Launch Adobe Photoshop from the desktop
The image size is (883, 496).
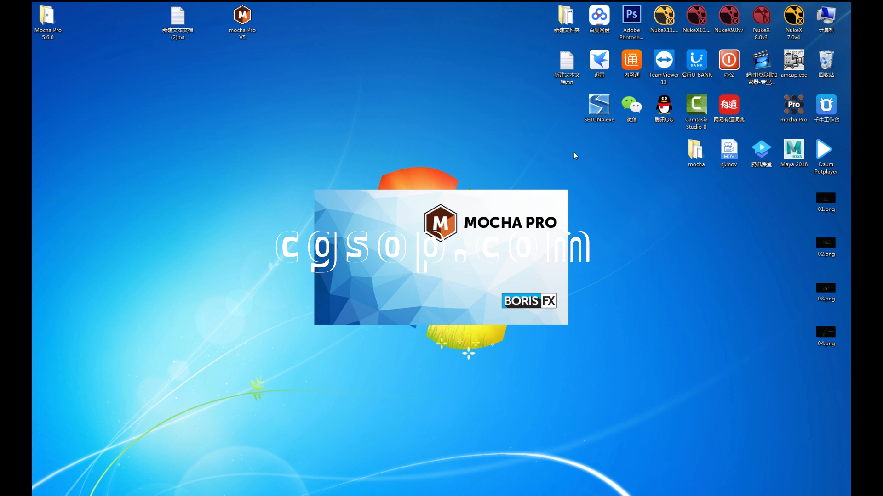pos(631,16)
